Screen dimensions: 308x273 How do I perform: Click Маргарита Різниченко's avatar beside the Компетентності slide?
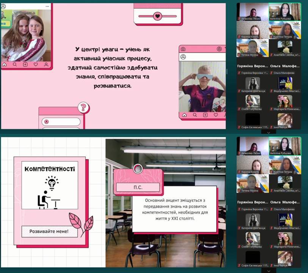tap(285, 238)
